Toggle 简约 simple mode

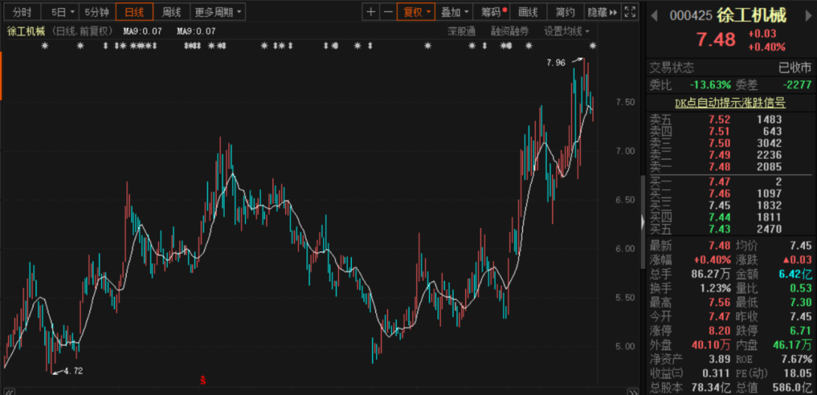[x=565, y=12]
